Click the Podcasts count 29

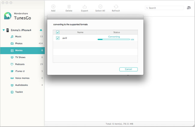(x=41, y=64)
